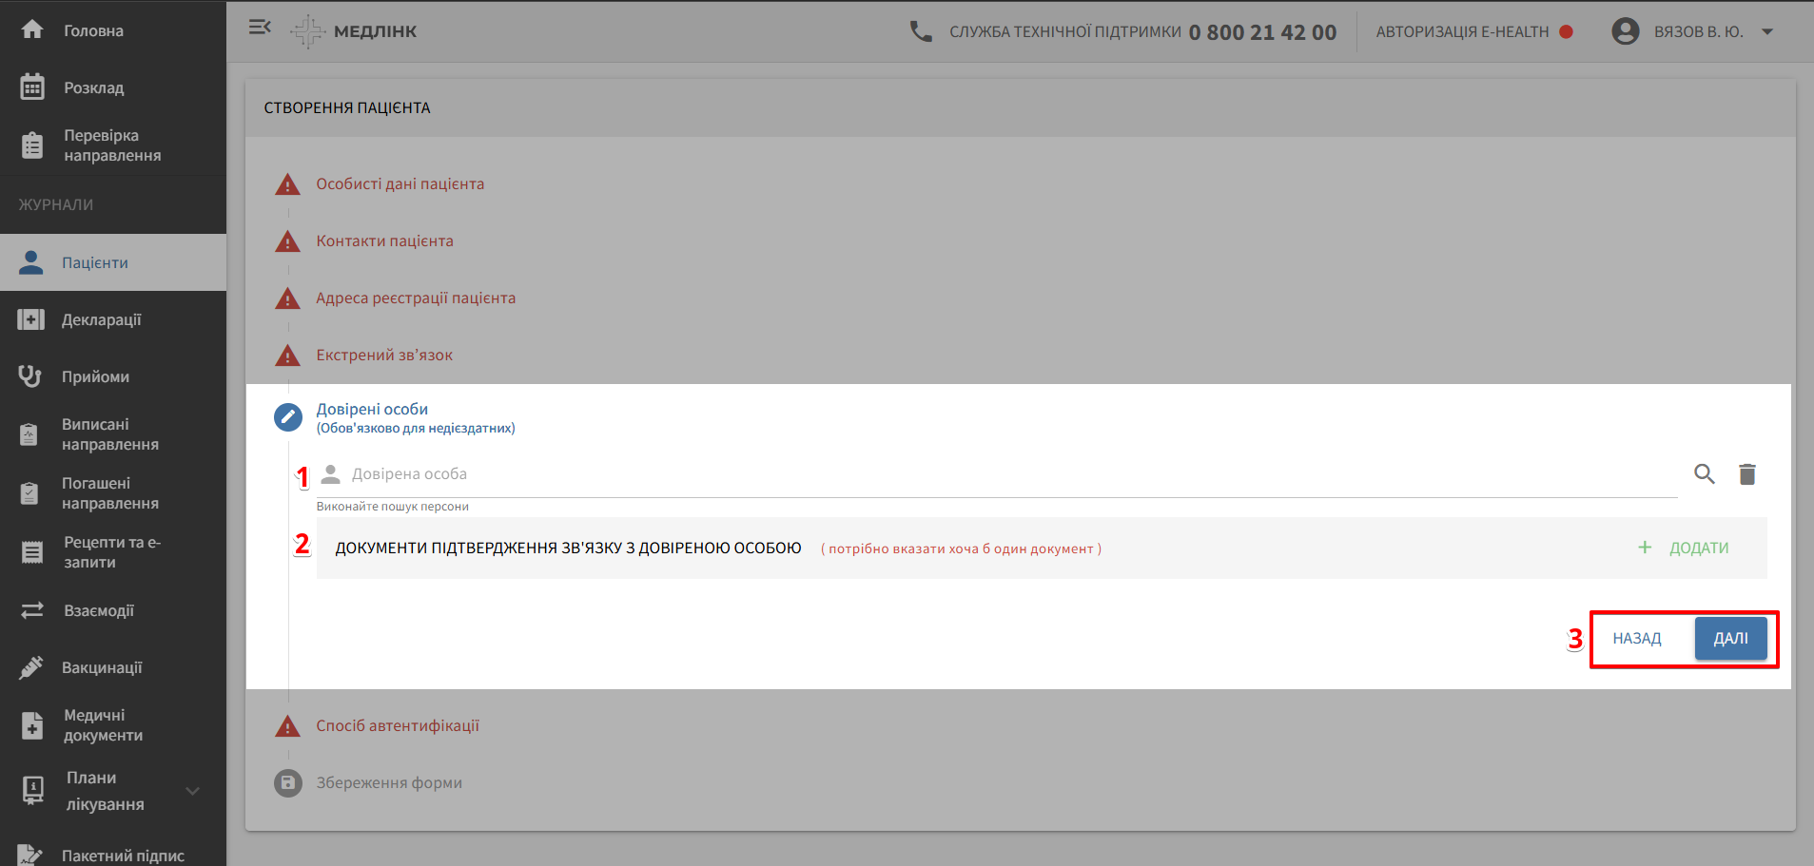1814x866 pixels.
Task: Go to Розклад in the sidebar
Action: pos(94,87)
